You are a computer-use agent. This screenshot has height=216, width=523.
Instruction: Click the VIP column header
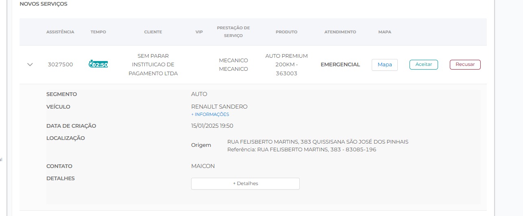tap(199, 32)
